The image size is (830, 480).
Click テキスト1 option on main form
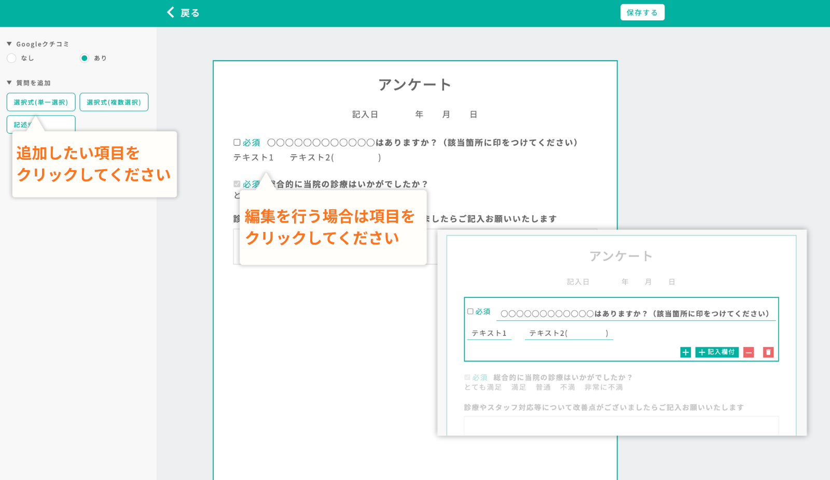254,158
